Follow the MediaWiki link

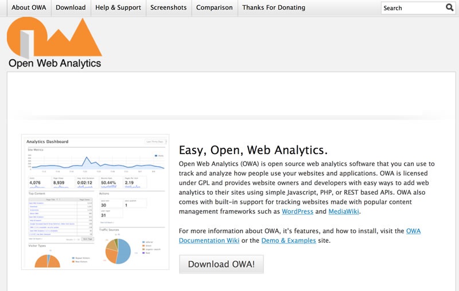pos(344,211)
